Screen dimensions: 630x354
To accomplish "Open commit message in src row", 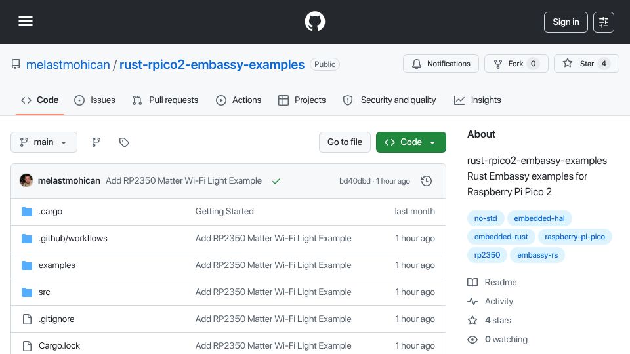I will pyautogui.click(x=273, y=292).
